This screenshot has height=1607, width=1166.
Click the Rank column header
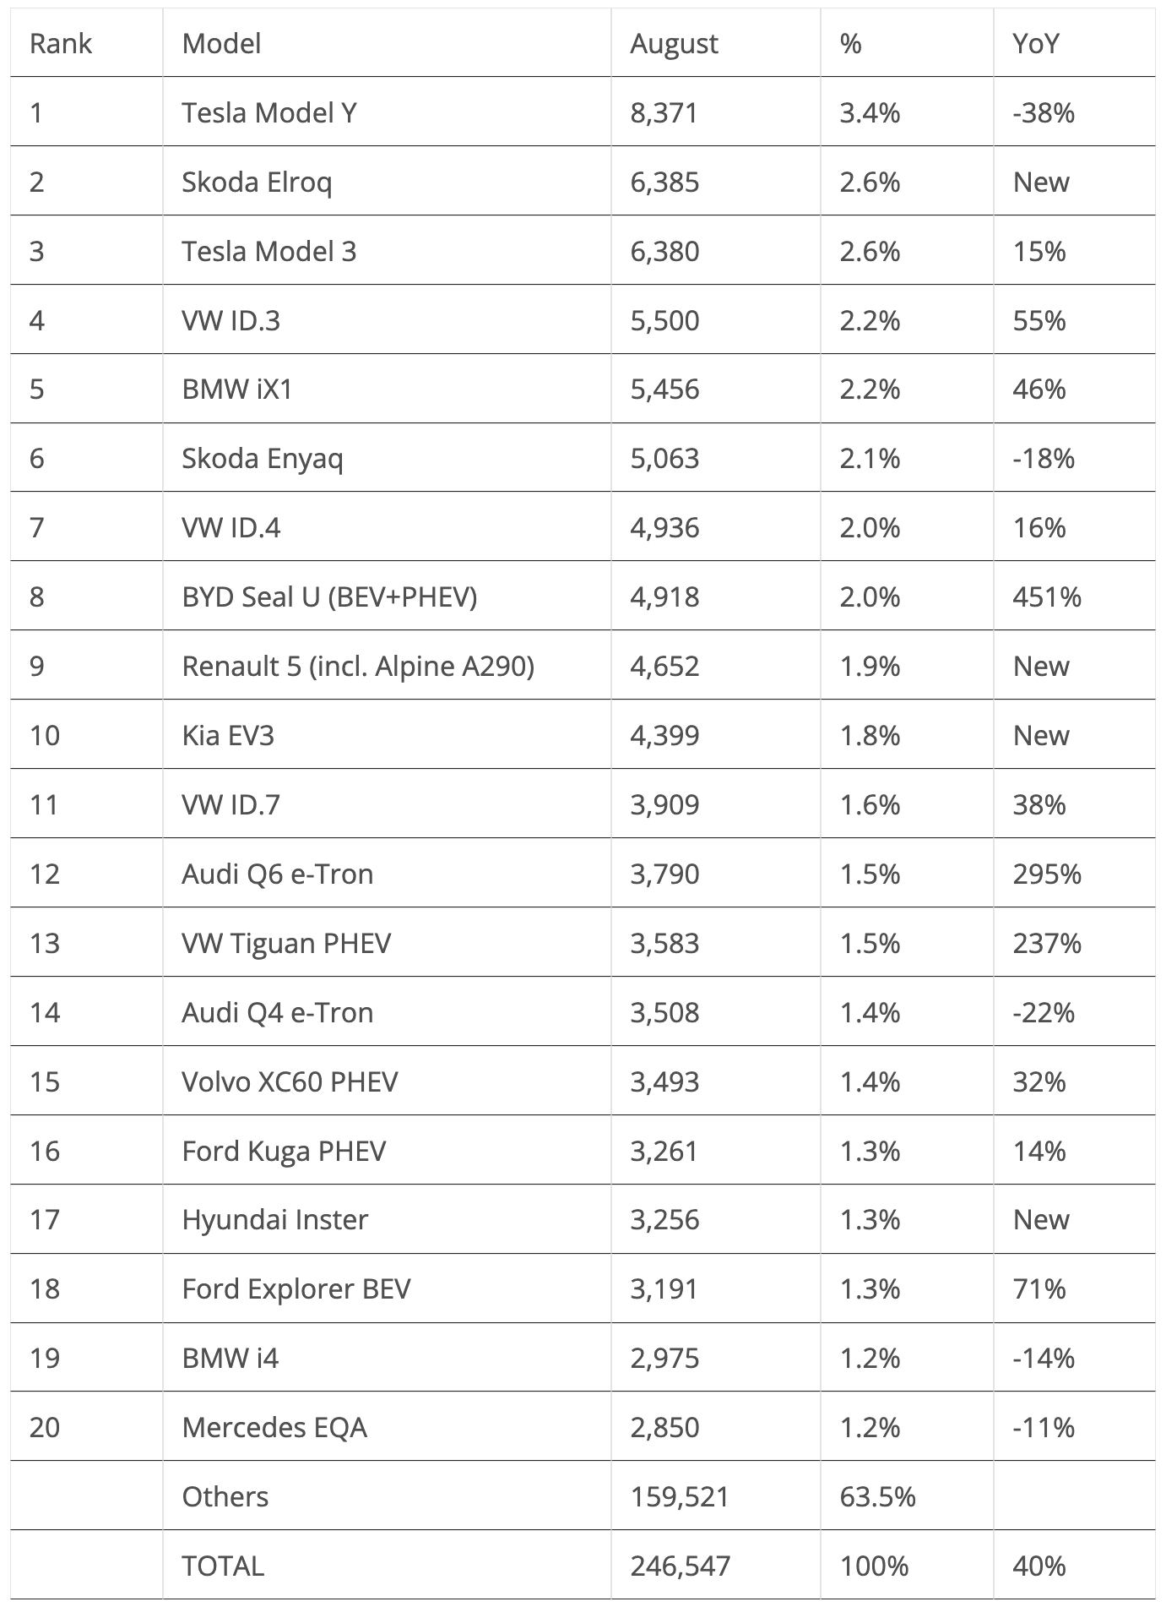click(x=60, y=43)
